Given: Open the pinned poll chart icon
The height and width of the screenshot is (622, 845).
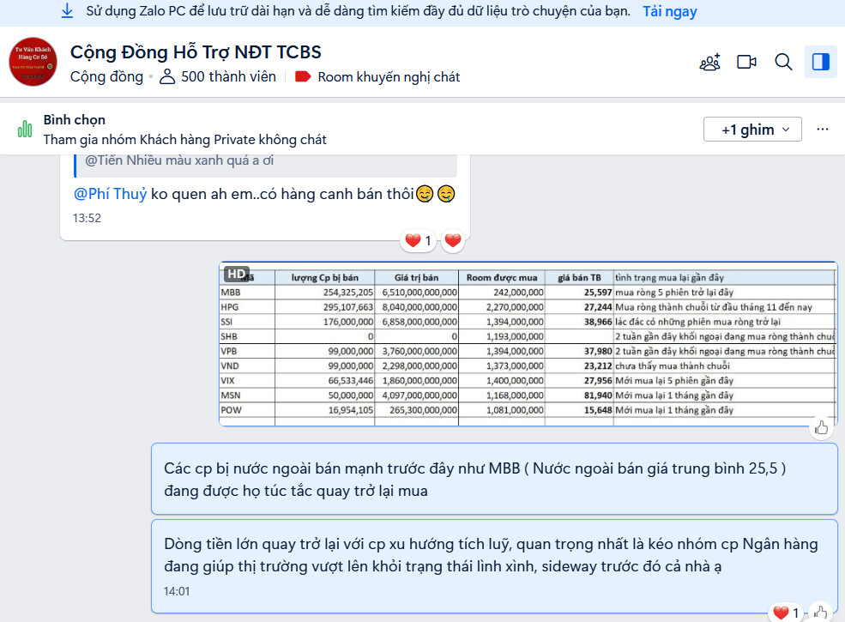Looking at the screenshot, I should pos(25,130).
